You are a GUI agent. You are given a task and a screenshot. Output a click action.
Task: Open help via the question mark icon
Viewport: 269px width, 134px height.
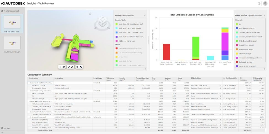click(x=259, y=3)
